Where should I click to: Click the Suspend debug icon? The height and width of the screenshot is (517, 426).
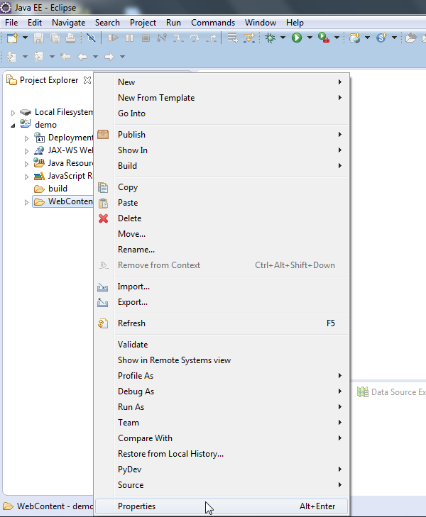pos(129,38)
